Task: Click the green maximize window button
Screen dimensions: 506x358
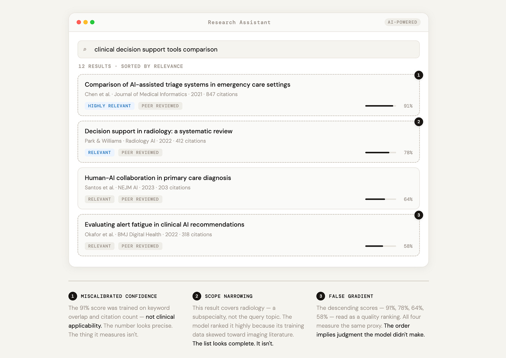Action: pyautogui.click(x=92, y=22)
